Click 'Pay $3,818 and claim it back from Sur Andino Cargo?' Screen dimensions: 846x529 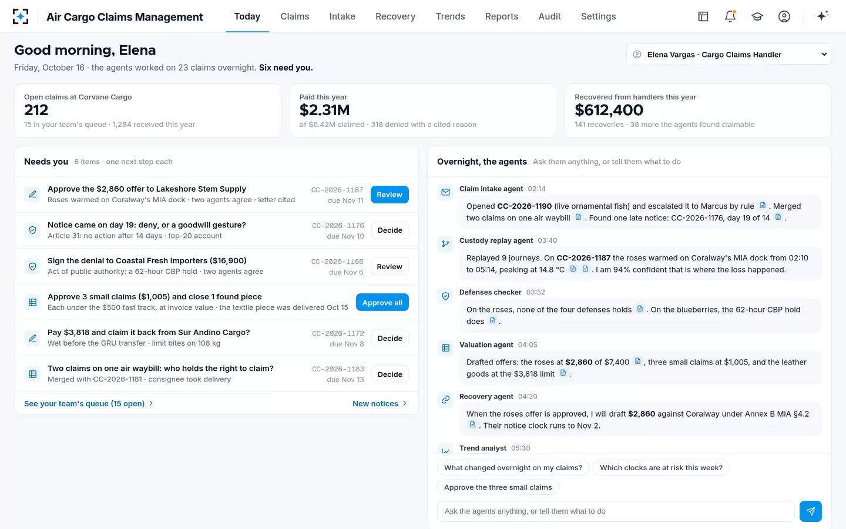click(x=149, y=333)
